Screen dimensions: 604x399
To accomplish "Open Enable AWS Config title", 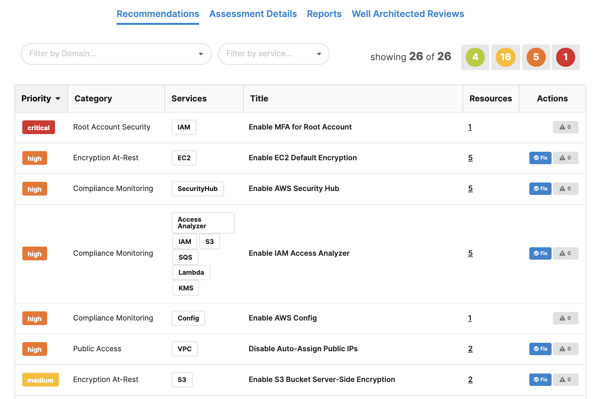I will point(283,318).
